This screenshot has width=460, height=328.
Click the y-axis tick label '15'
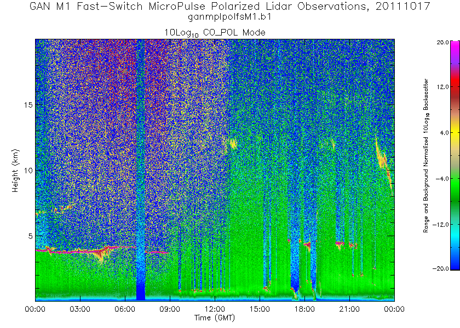tap(28, 105)
